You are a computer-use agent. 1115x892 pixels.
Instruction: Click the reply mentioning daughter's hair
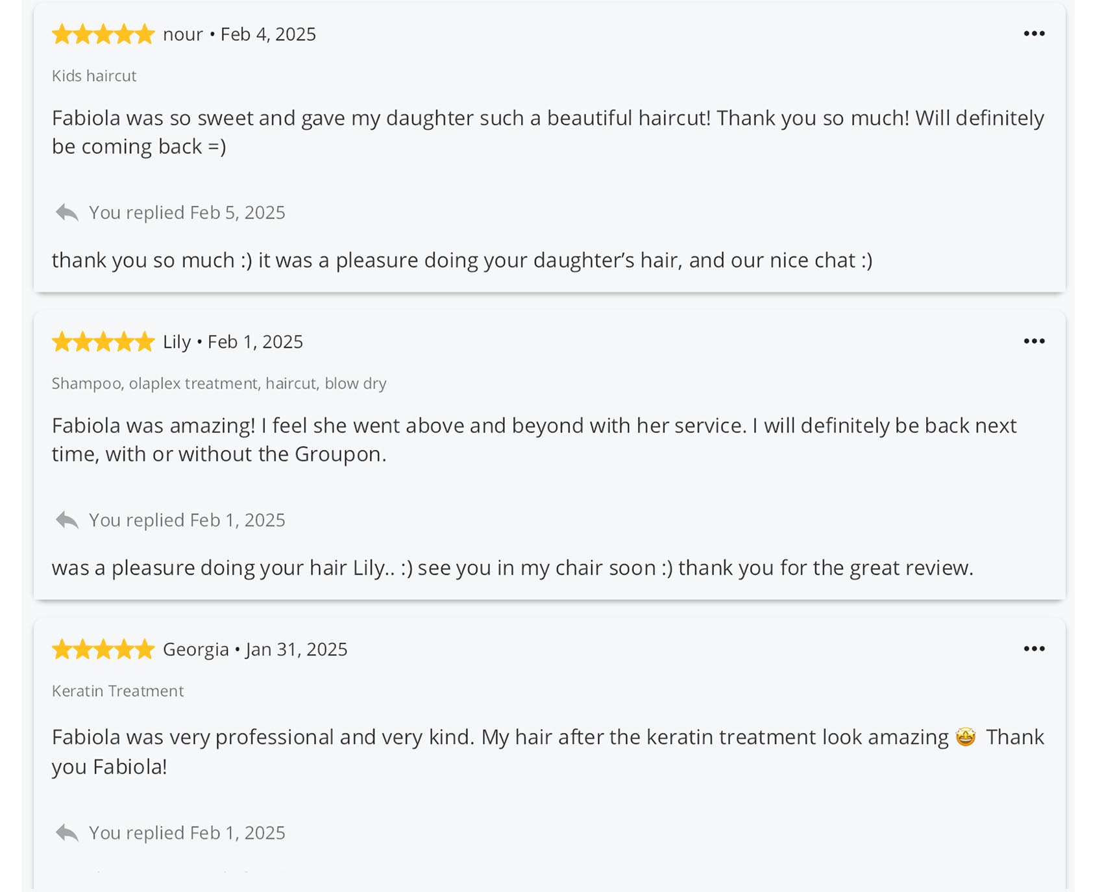point(461,260)
